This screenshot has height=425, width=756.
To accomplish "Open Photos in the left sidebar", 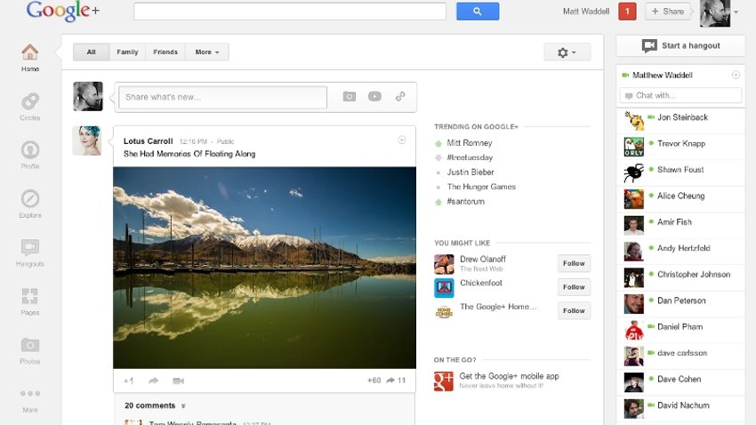I will coord(30,349).
